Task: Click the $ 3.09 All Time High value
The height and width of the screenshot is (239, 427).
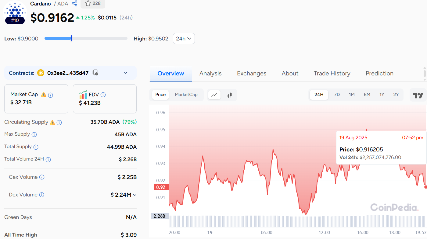Action: [129, 235]
